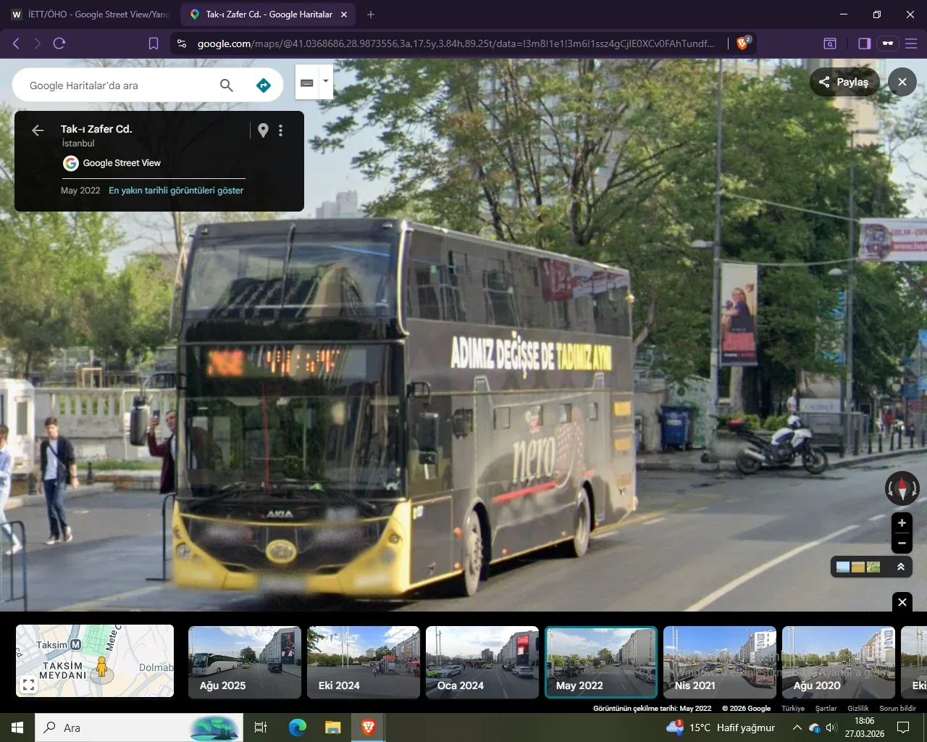Open the three-dot more options menu
The image size is (927, 742).
[x=281, y=130]
